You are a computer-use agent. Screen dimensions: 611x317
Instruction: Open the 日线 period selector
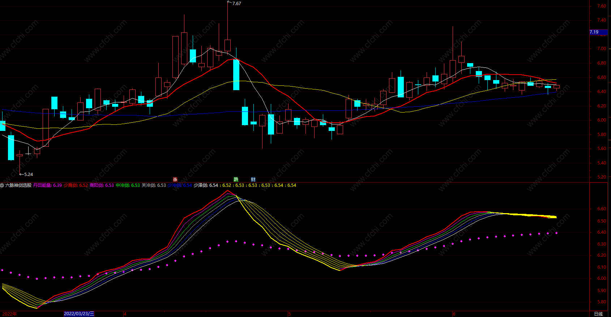tap(598, 314)
